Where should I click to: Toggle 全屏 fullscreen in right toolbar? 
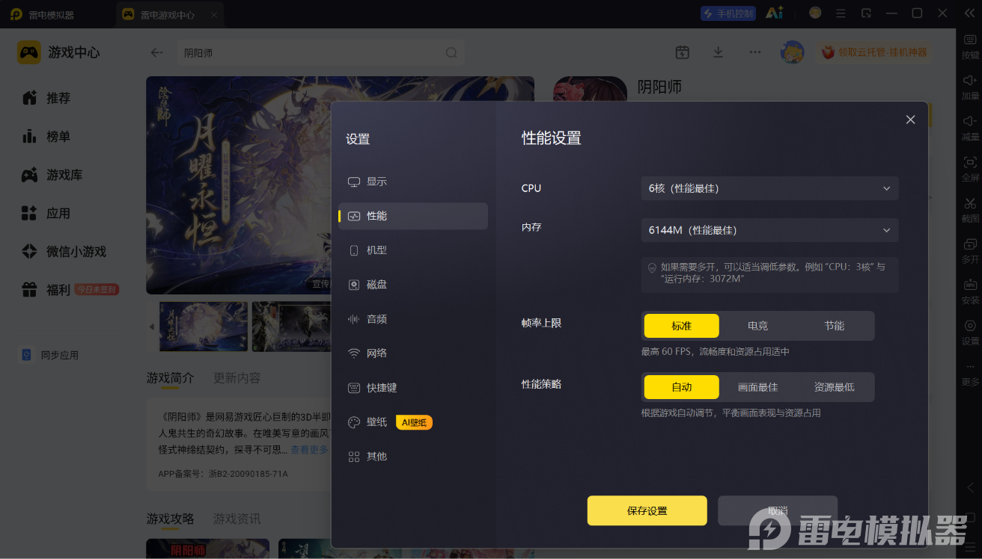(970, 169)
